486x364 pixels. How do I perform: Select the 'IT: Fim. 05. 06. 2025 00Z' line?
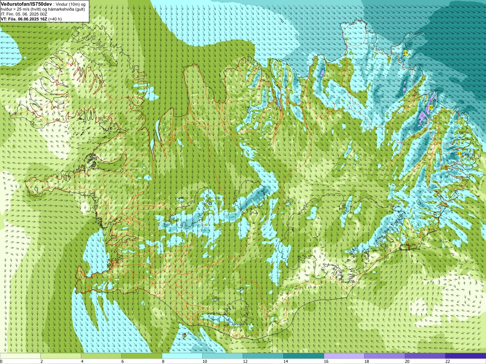24,14
